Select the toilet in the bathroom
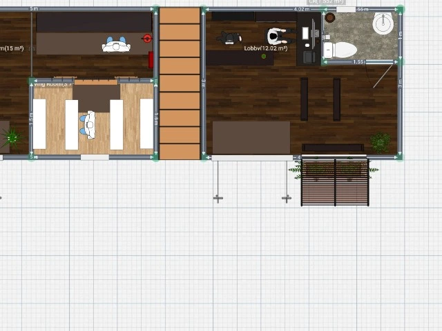The width and height of the screenshot is (442, 331). pos(340,50)
